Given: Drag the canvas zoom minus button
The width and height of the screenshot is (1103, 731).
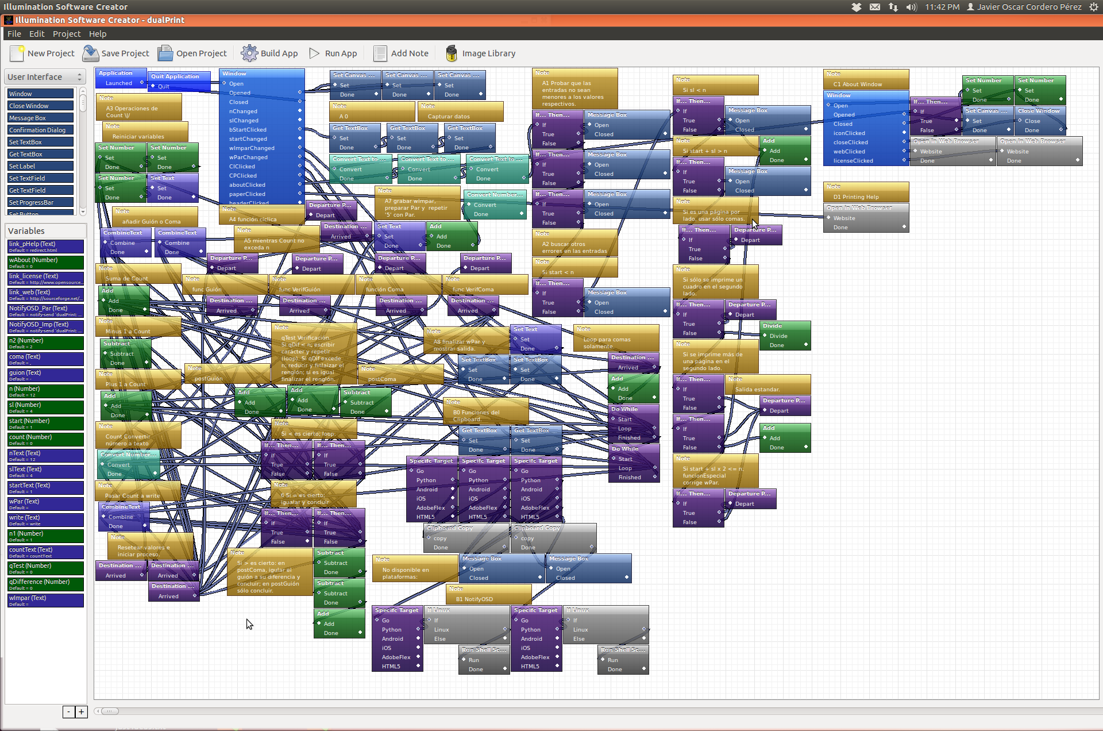Looking at the screenshot, I should 68,711.
